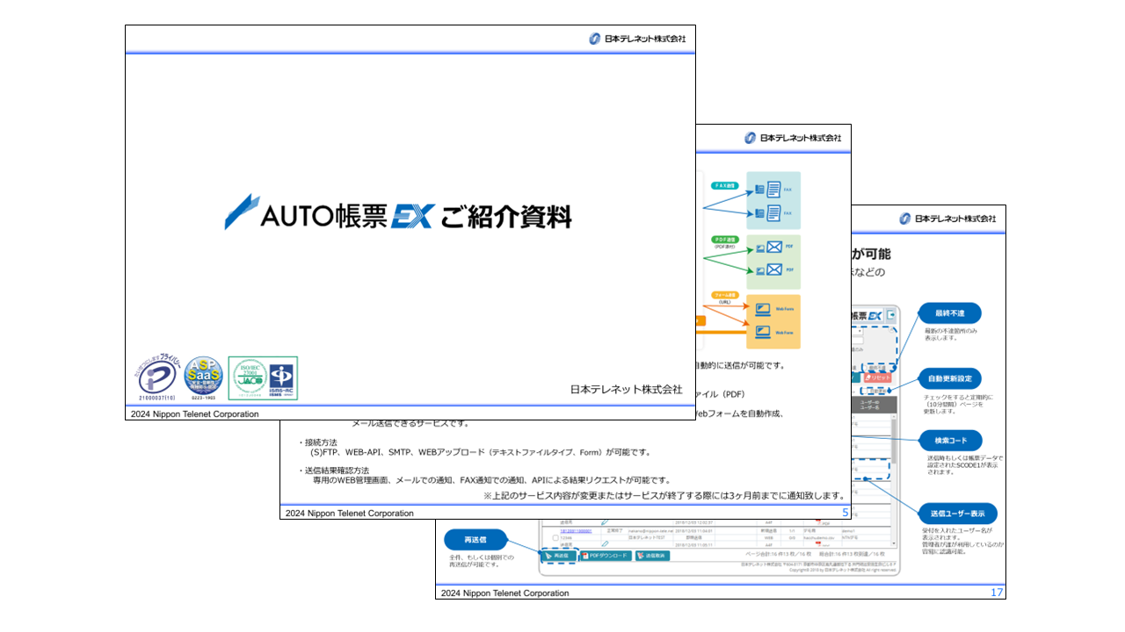Click the 'が可能' heading on slide 17

[x=871, y=254]
